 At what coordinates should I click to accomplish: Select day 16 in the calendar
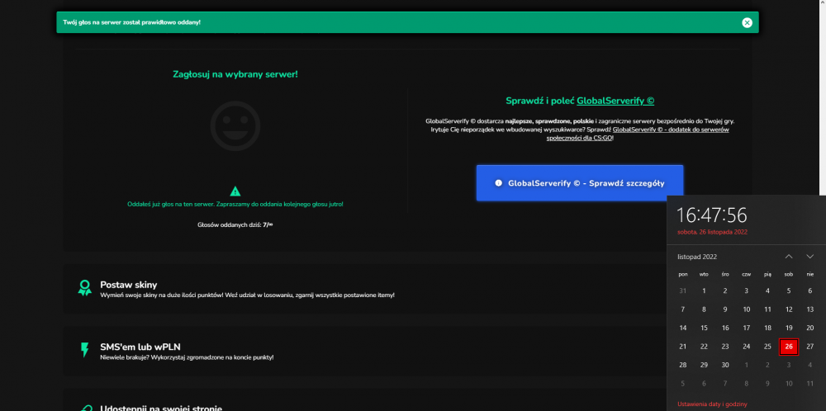click(725, 328)
